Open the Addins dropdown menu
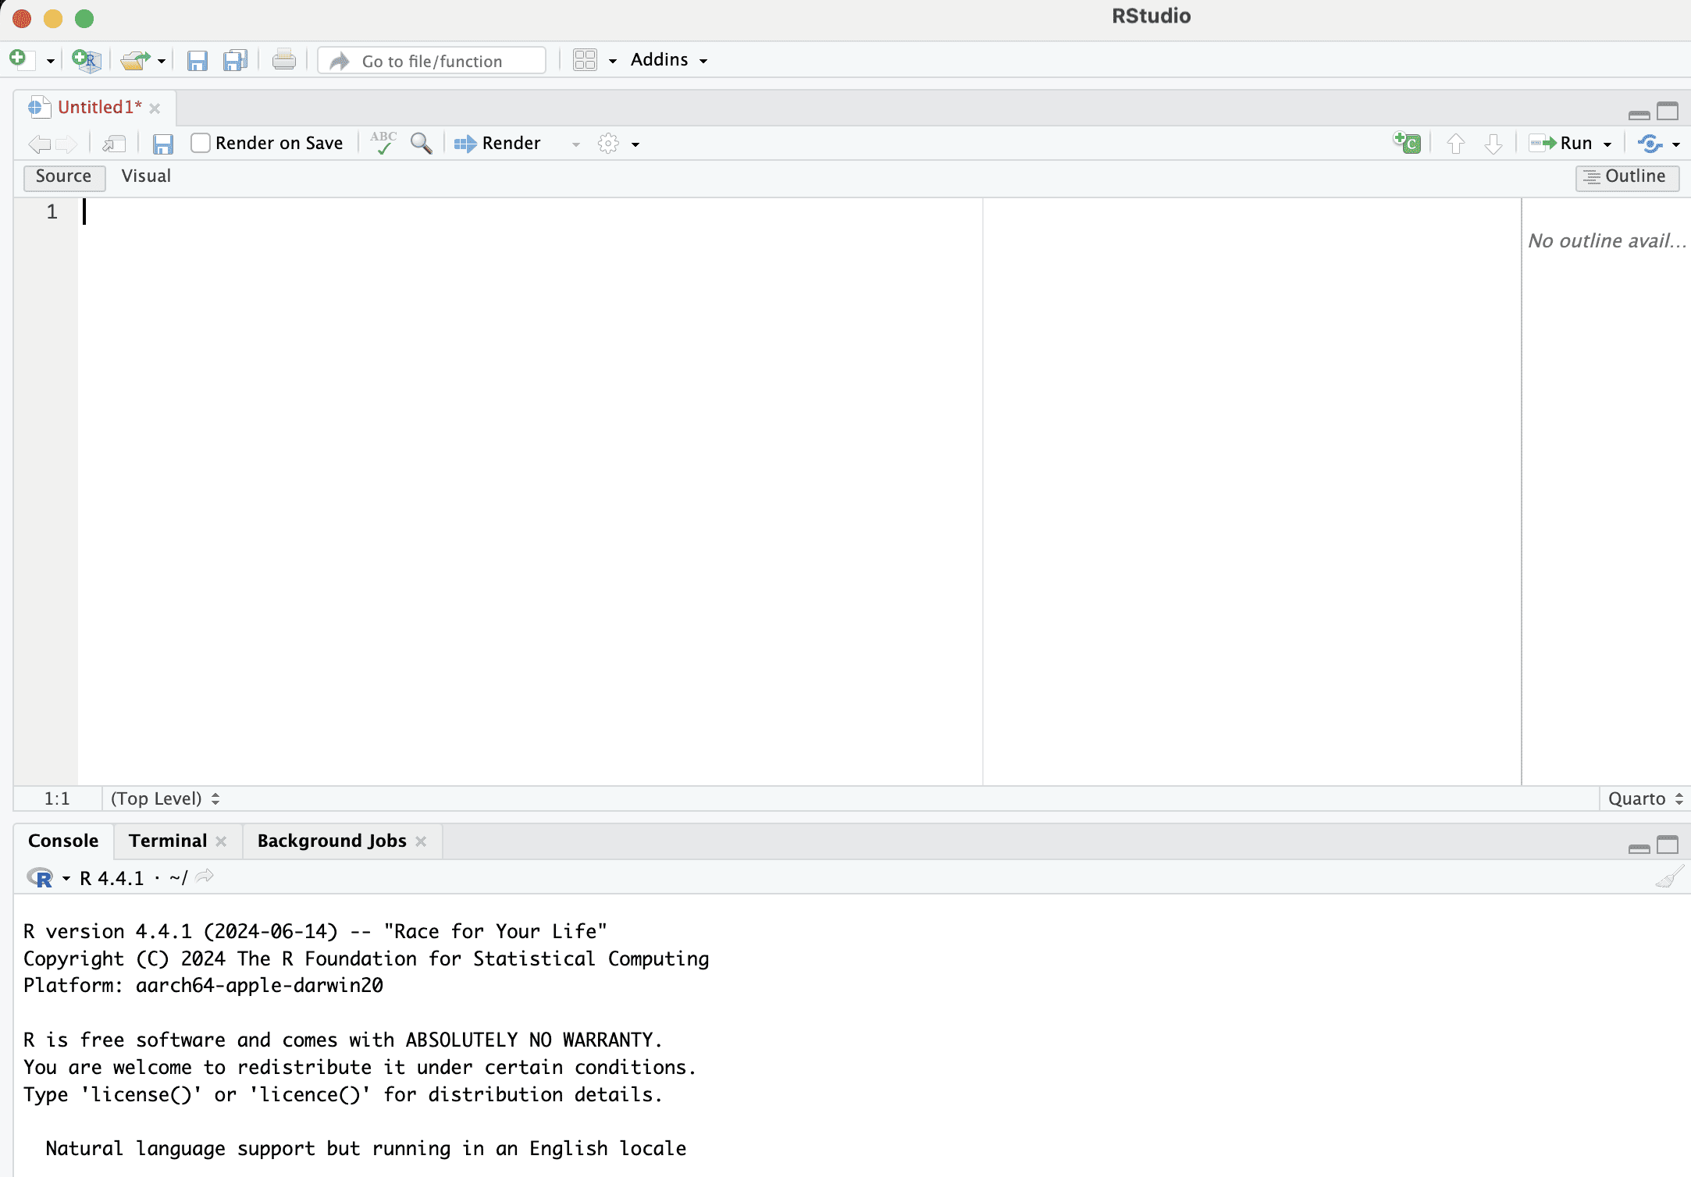This screenshot has height=1177, width=1691. point(668,60)
